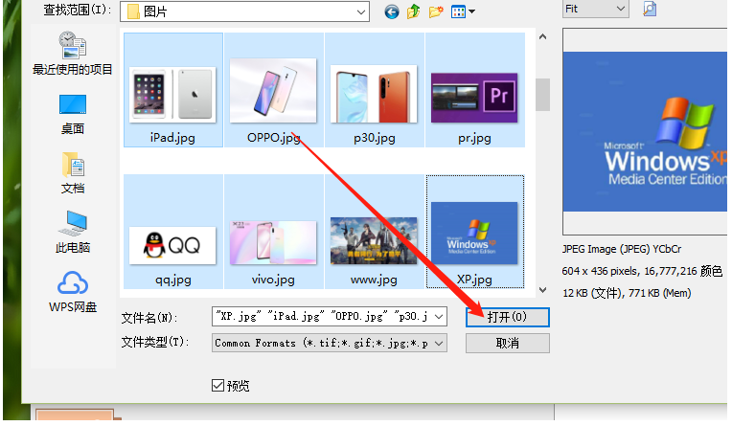Click the 取消 button
732x426 pixels.
pyautogui.click(x=508, y=344)
